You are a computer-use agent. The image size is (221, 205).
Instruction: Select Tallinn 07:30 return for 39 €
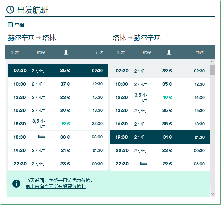(160, 71)
